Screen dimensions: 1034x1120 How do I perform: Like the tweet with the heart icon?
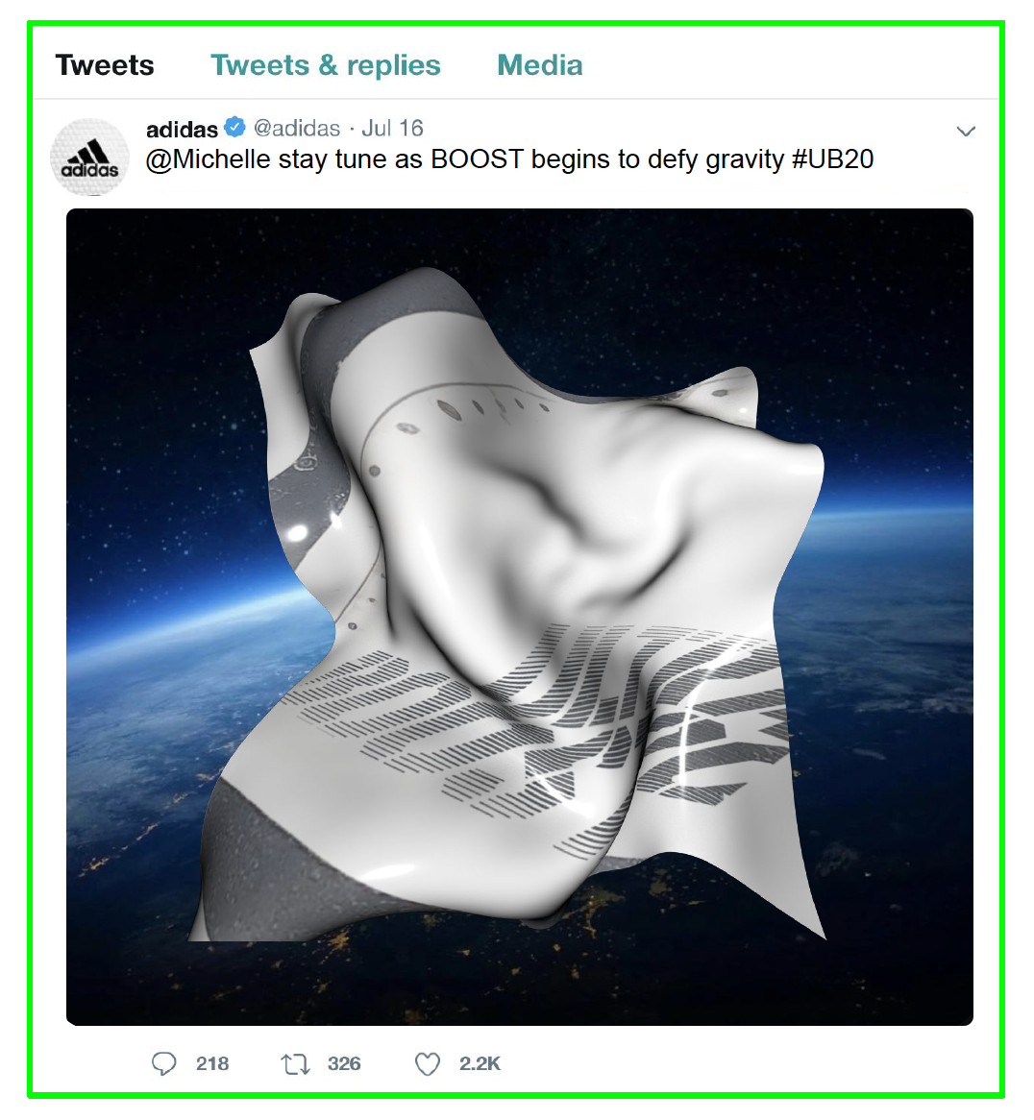428,1064
